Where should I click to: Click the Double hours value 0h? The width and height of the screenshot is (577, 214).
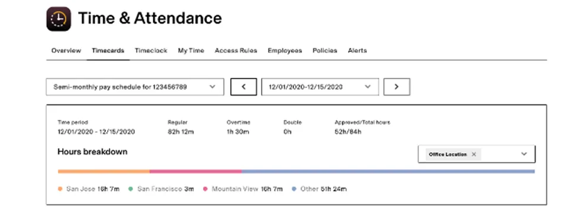pos(288,132)
